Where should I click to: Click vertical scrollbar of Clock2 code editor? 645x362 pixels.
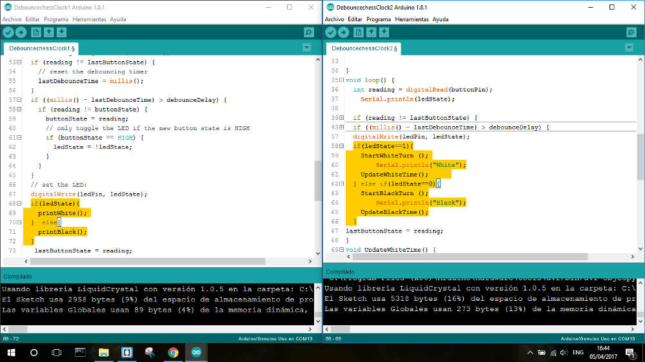tap(640, 157)
